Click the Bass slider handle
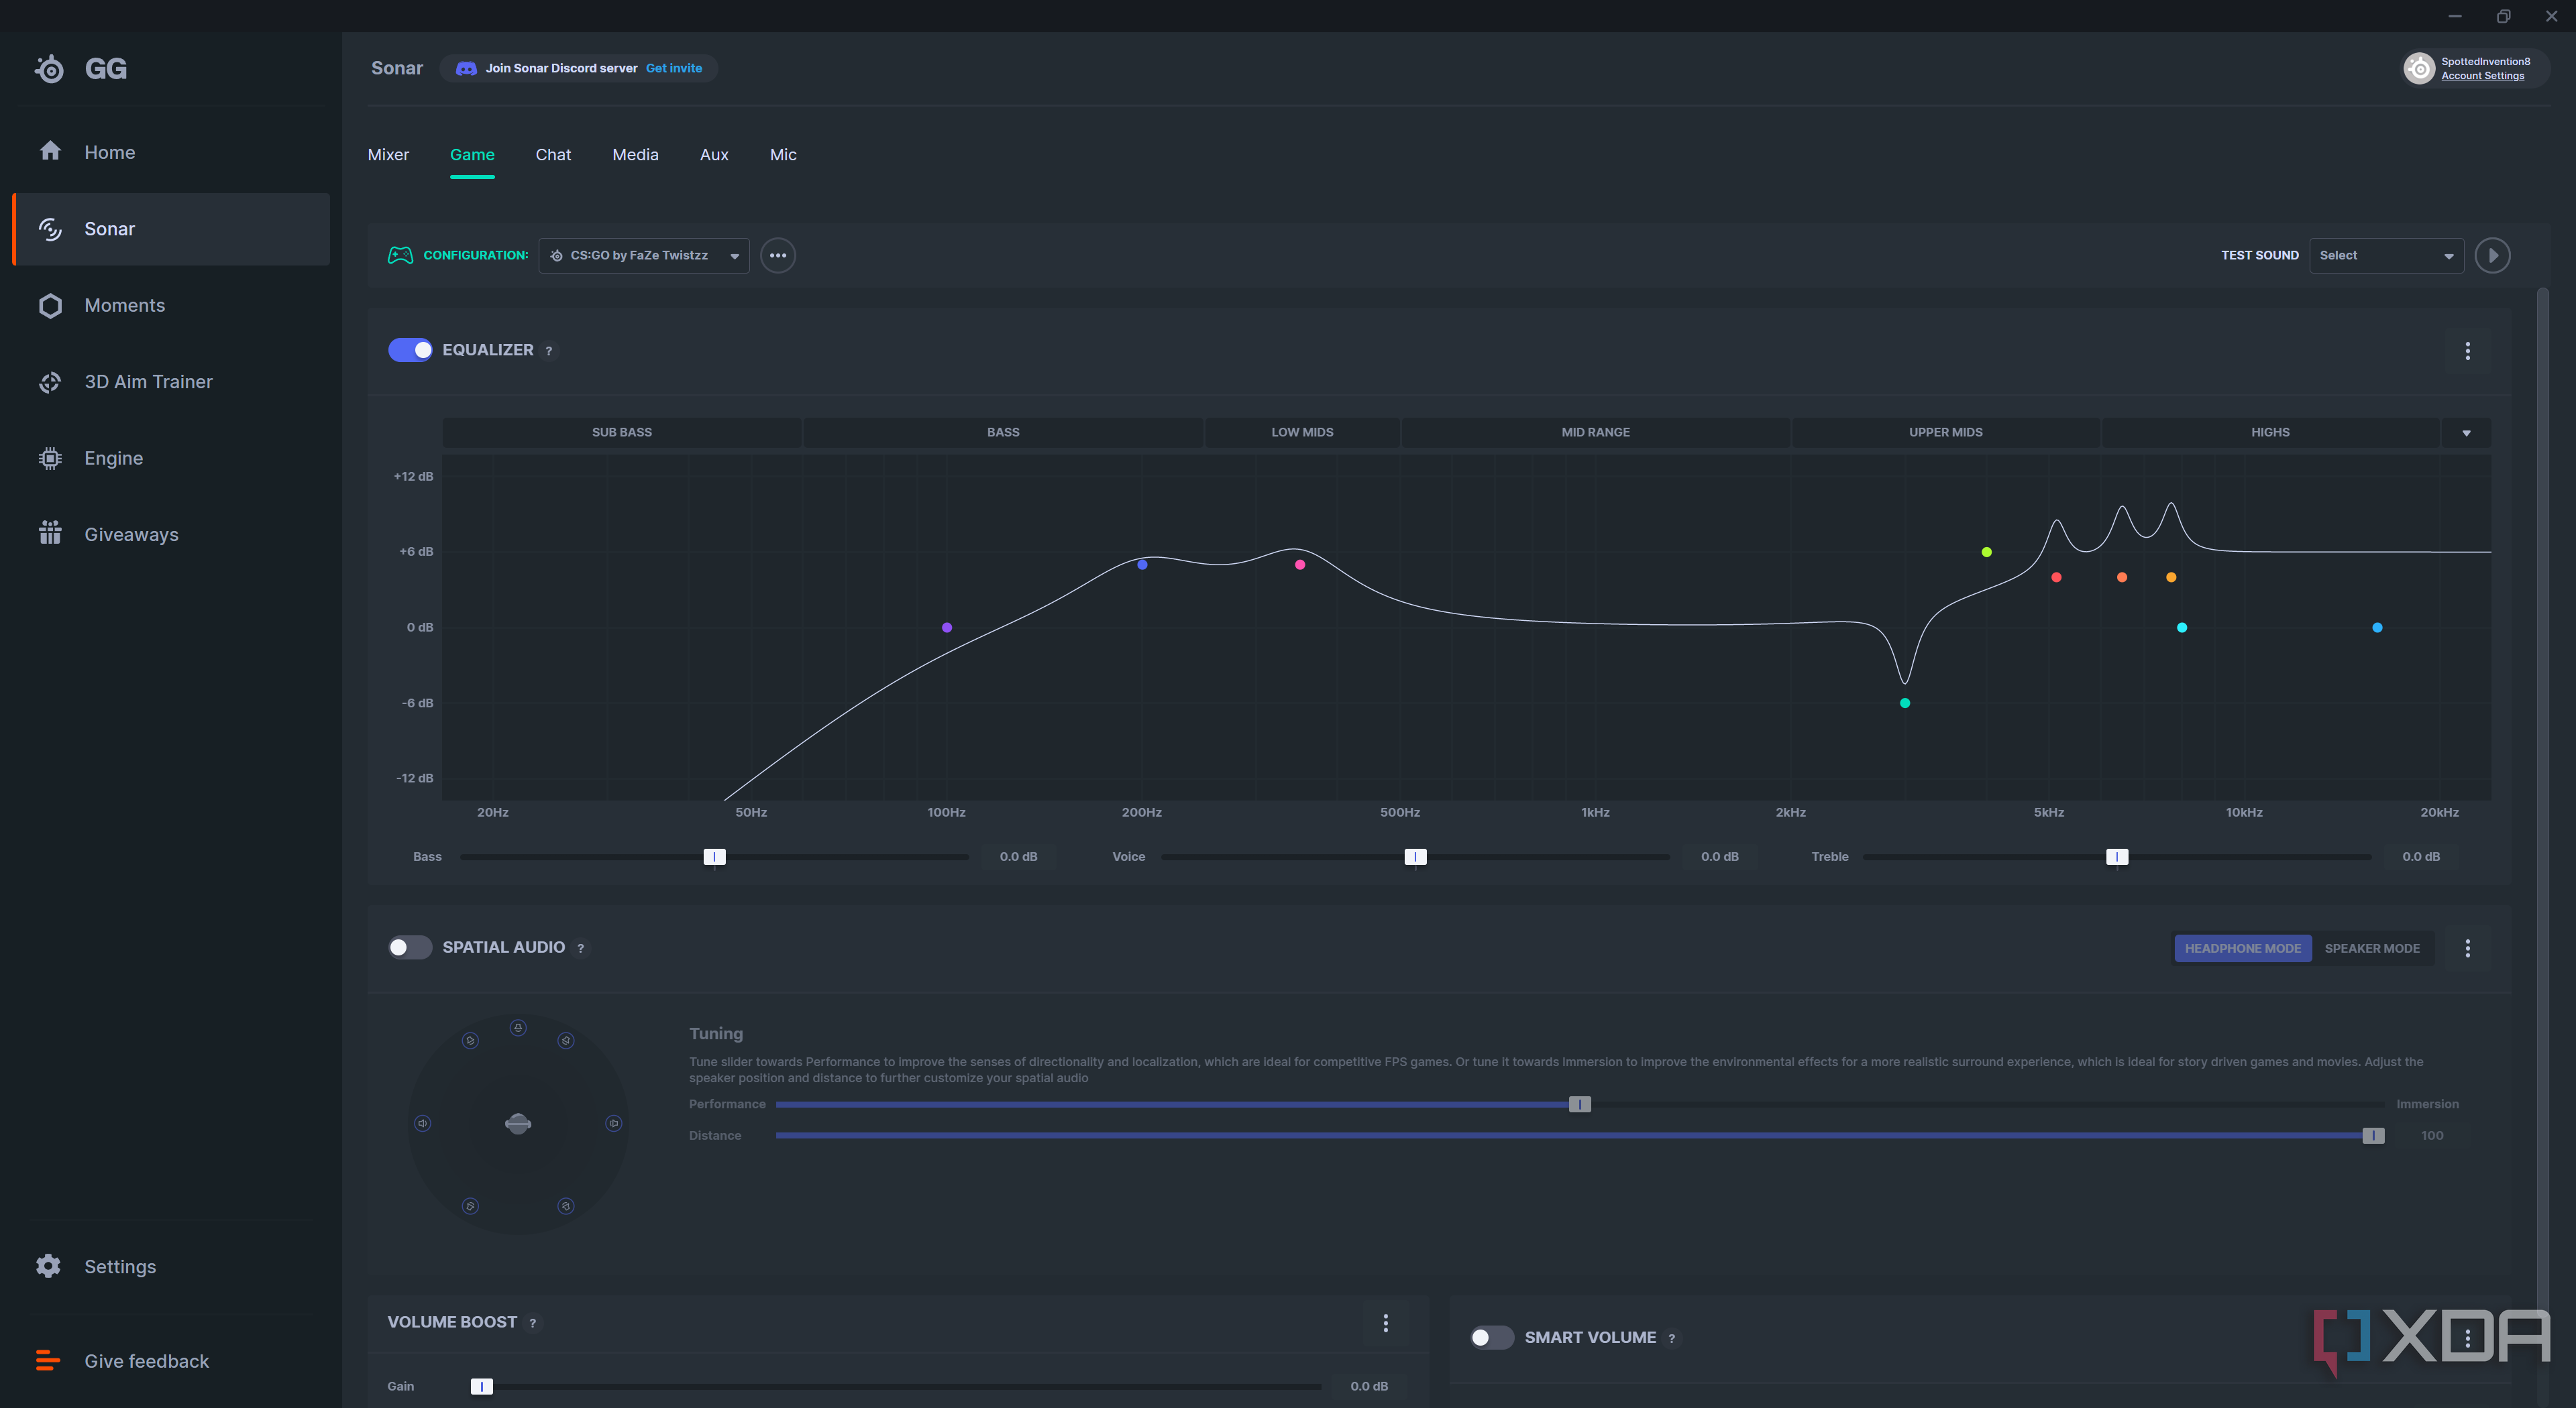Image resolution: width=2576 pixels, height=1408 pixels. click(x=714, y=856)
